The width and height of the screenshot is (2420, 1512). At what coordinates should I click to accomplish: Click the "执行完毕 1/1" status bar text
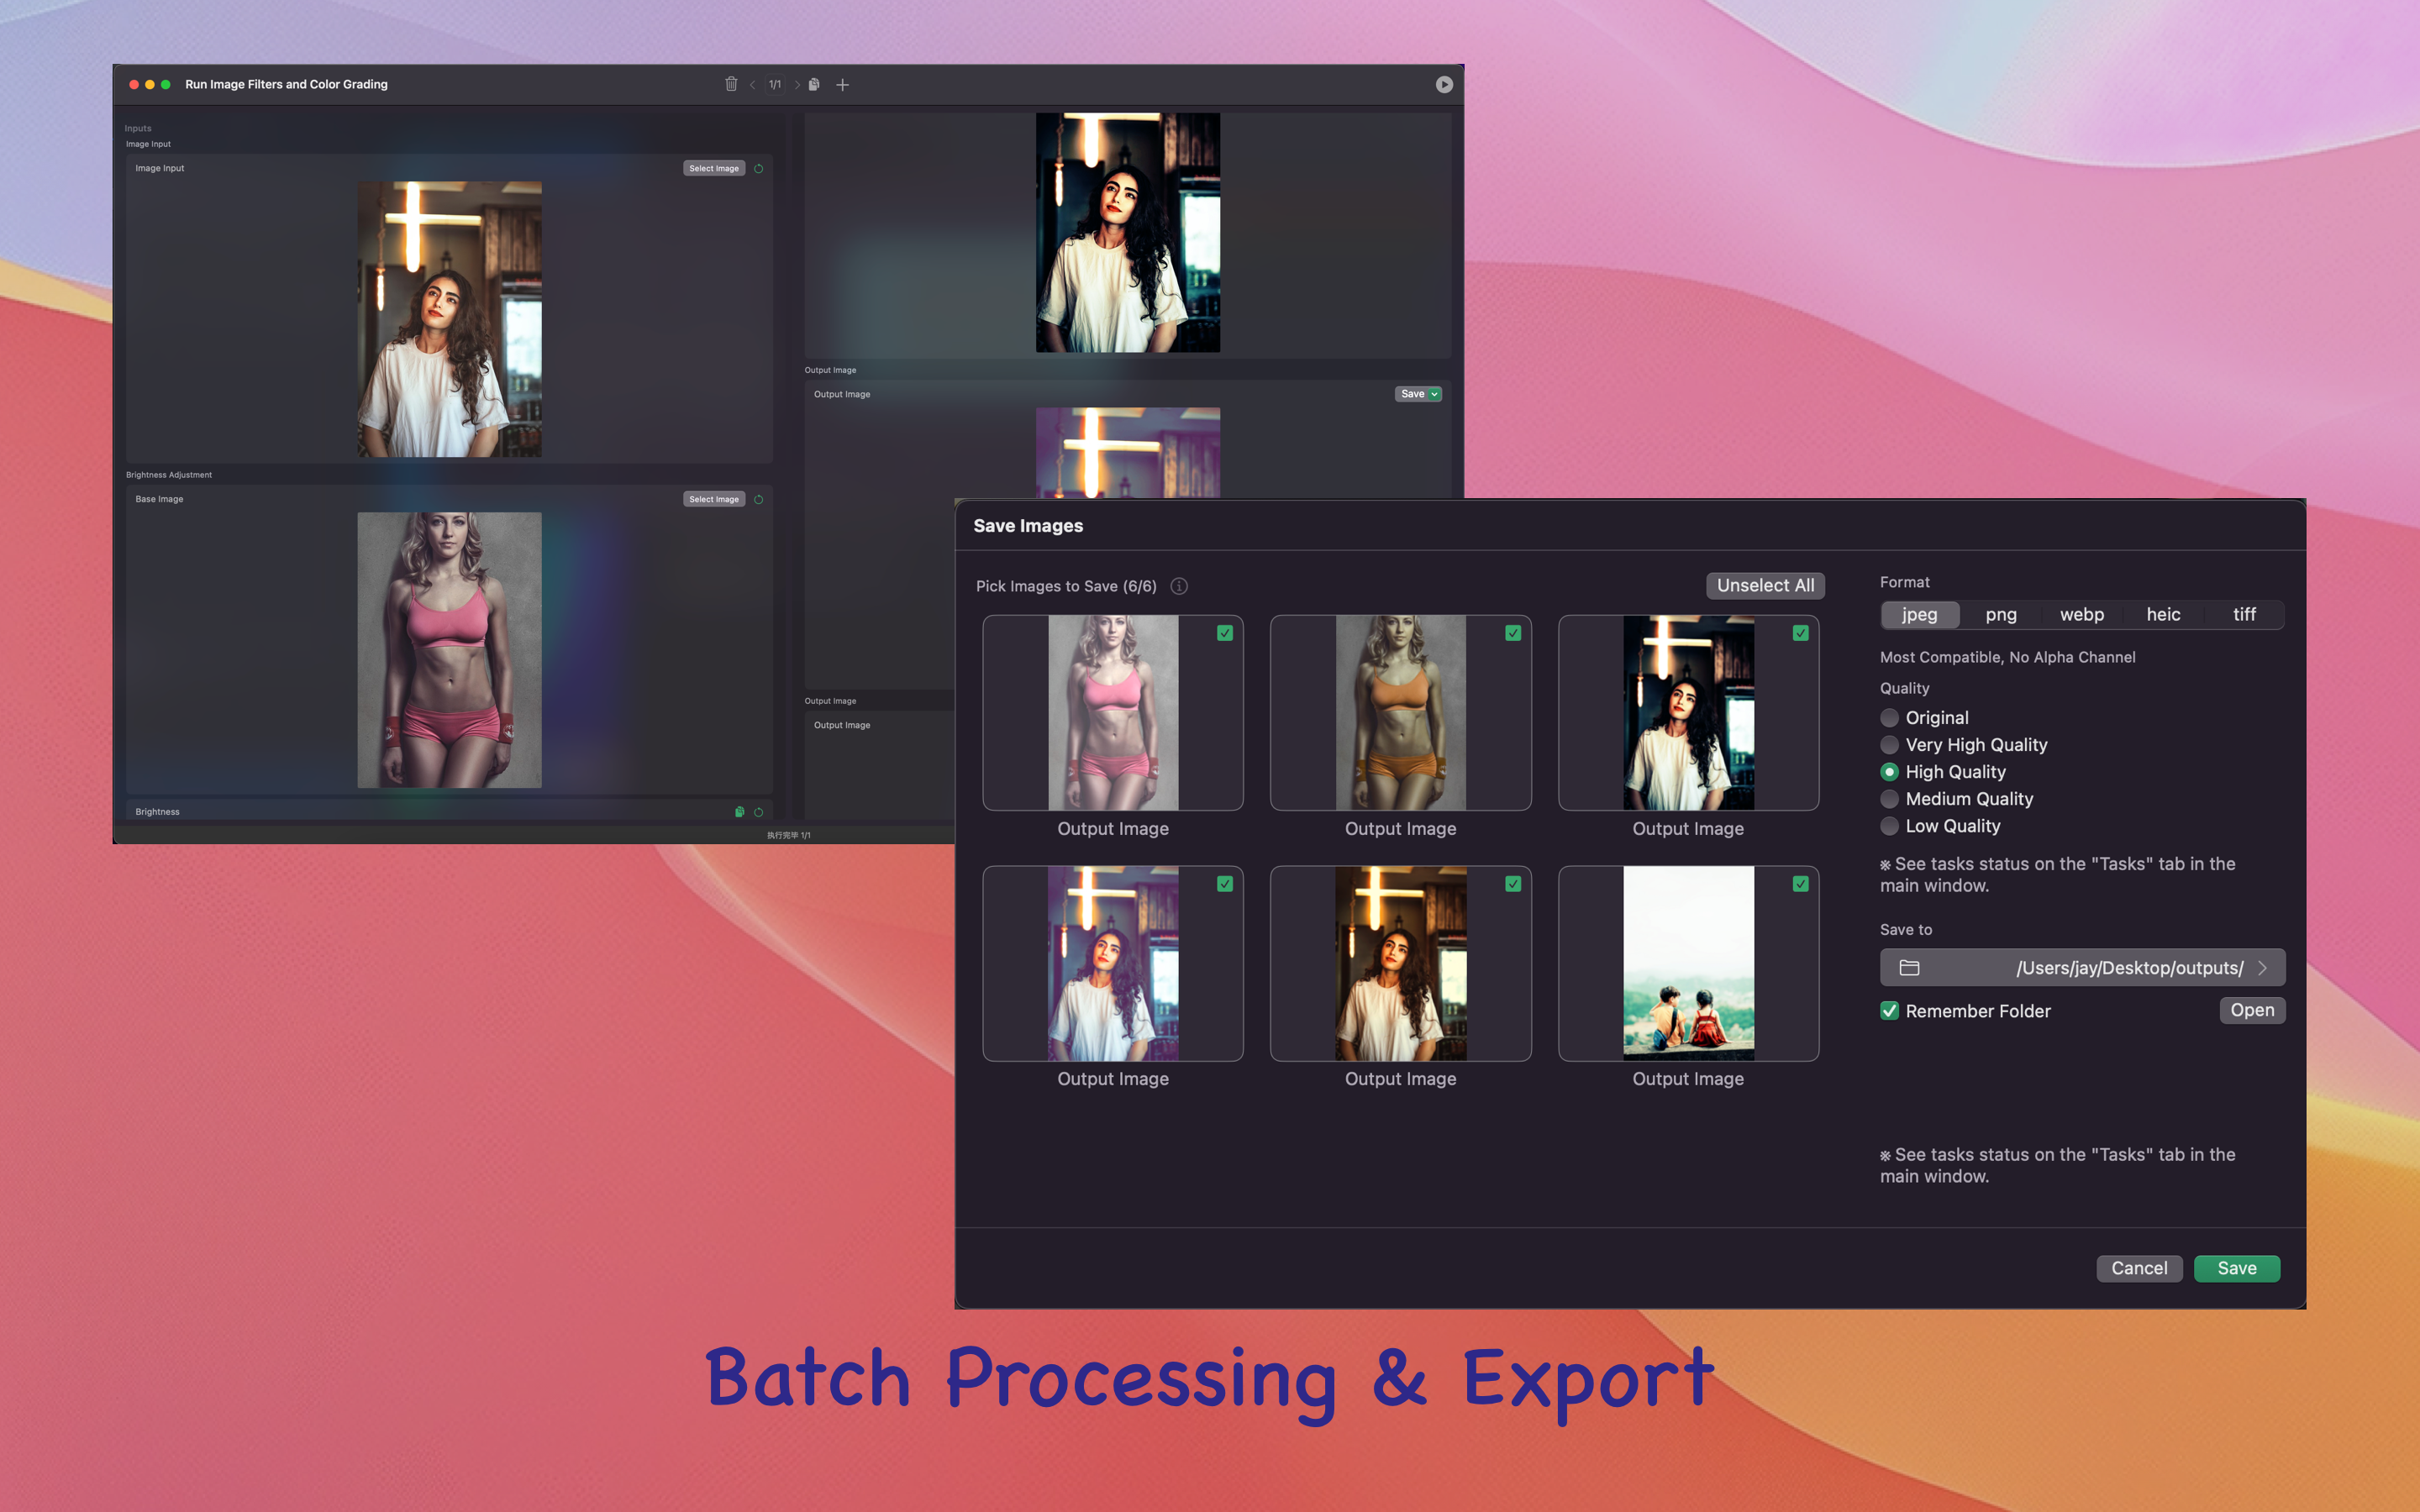coord(789,835)
